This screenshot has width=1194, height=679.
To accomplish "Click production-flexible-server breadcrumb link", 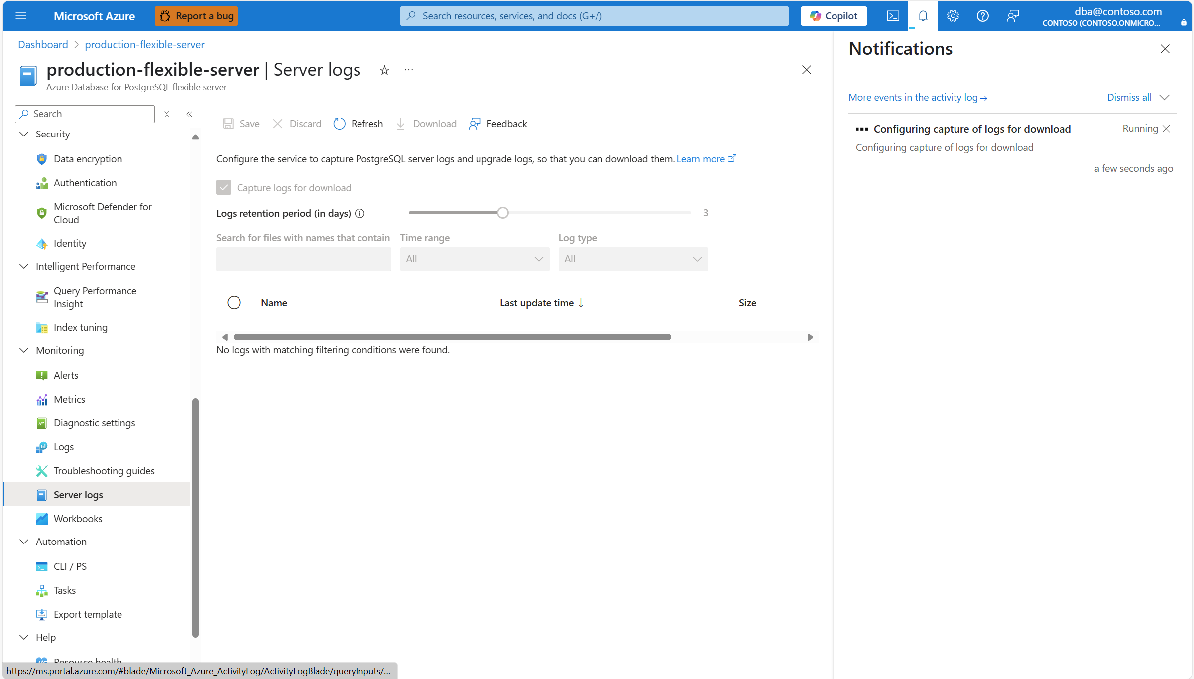I will (x=144, y=45).
